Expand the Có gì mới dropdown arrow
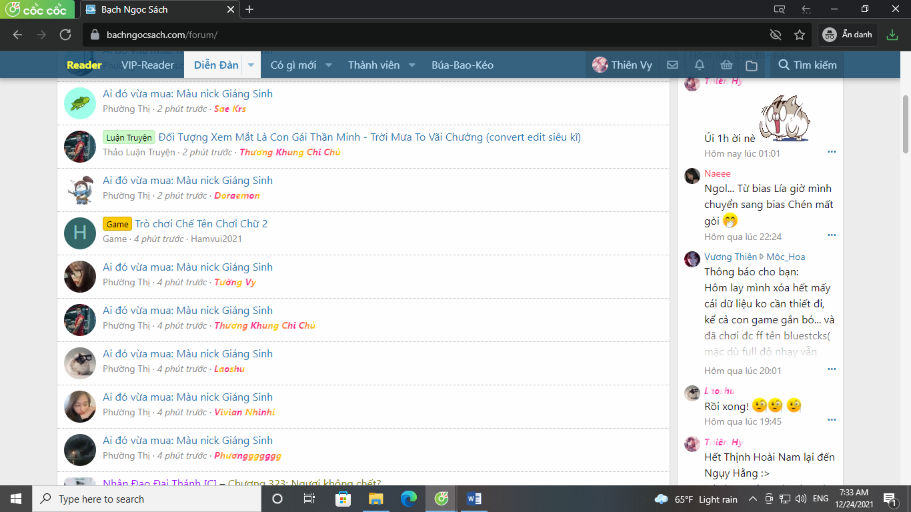911x512 pixels. click(x=329, y=65)
